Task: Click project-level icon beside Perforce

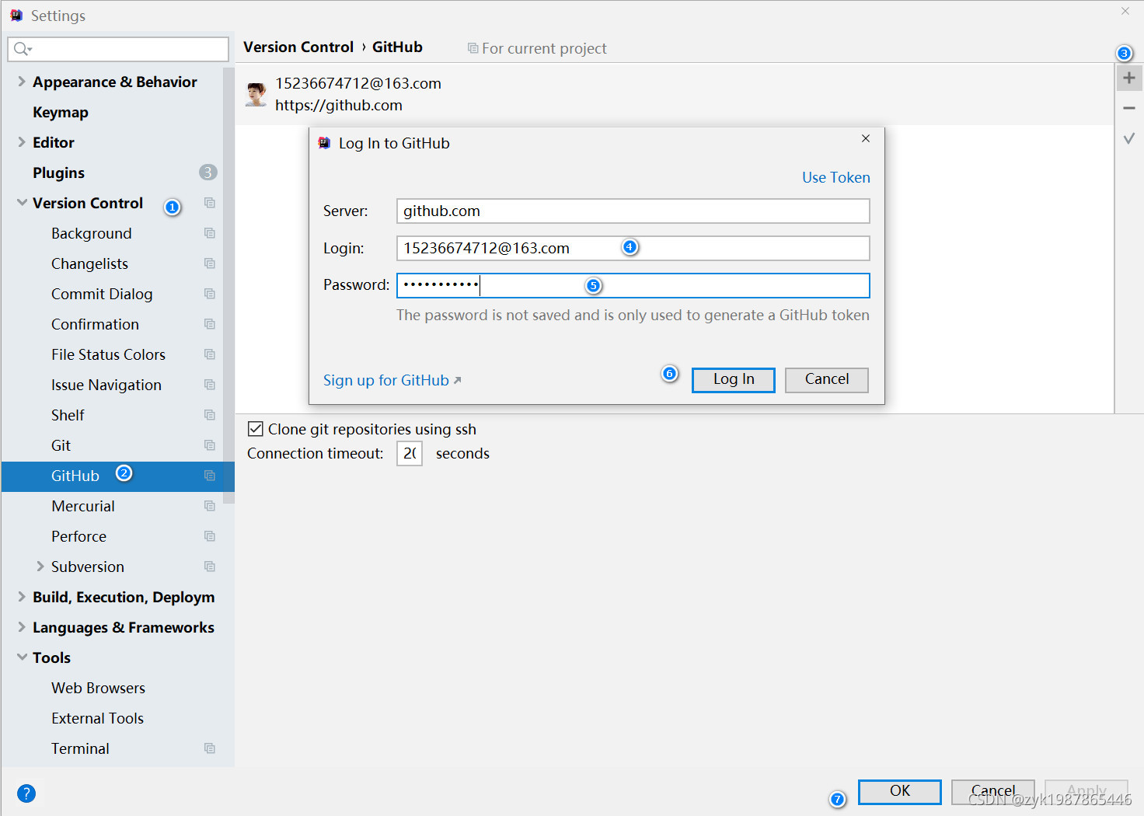Action: (210, 536)
